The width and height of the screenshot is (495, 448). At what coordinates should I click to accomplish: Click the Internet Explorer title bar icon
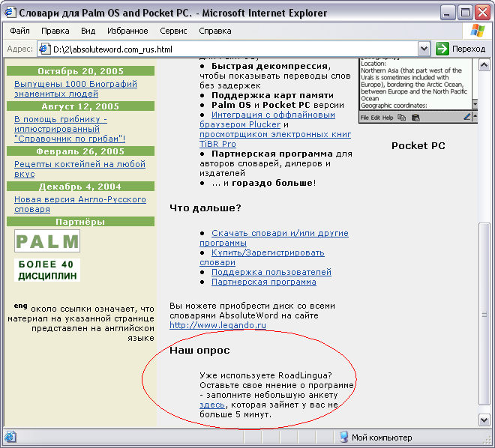(10, 12)
